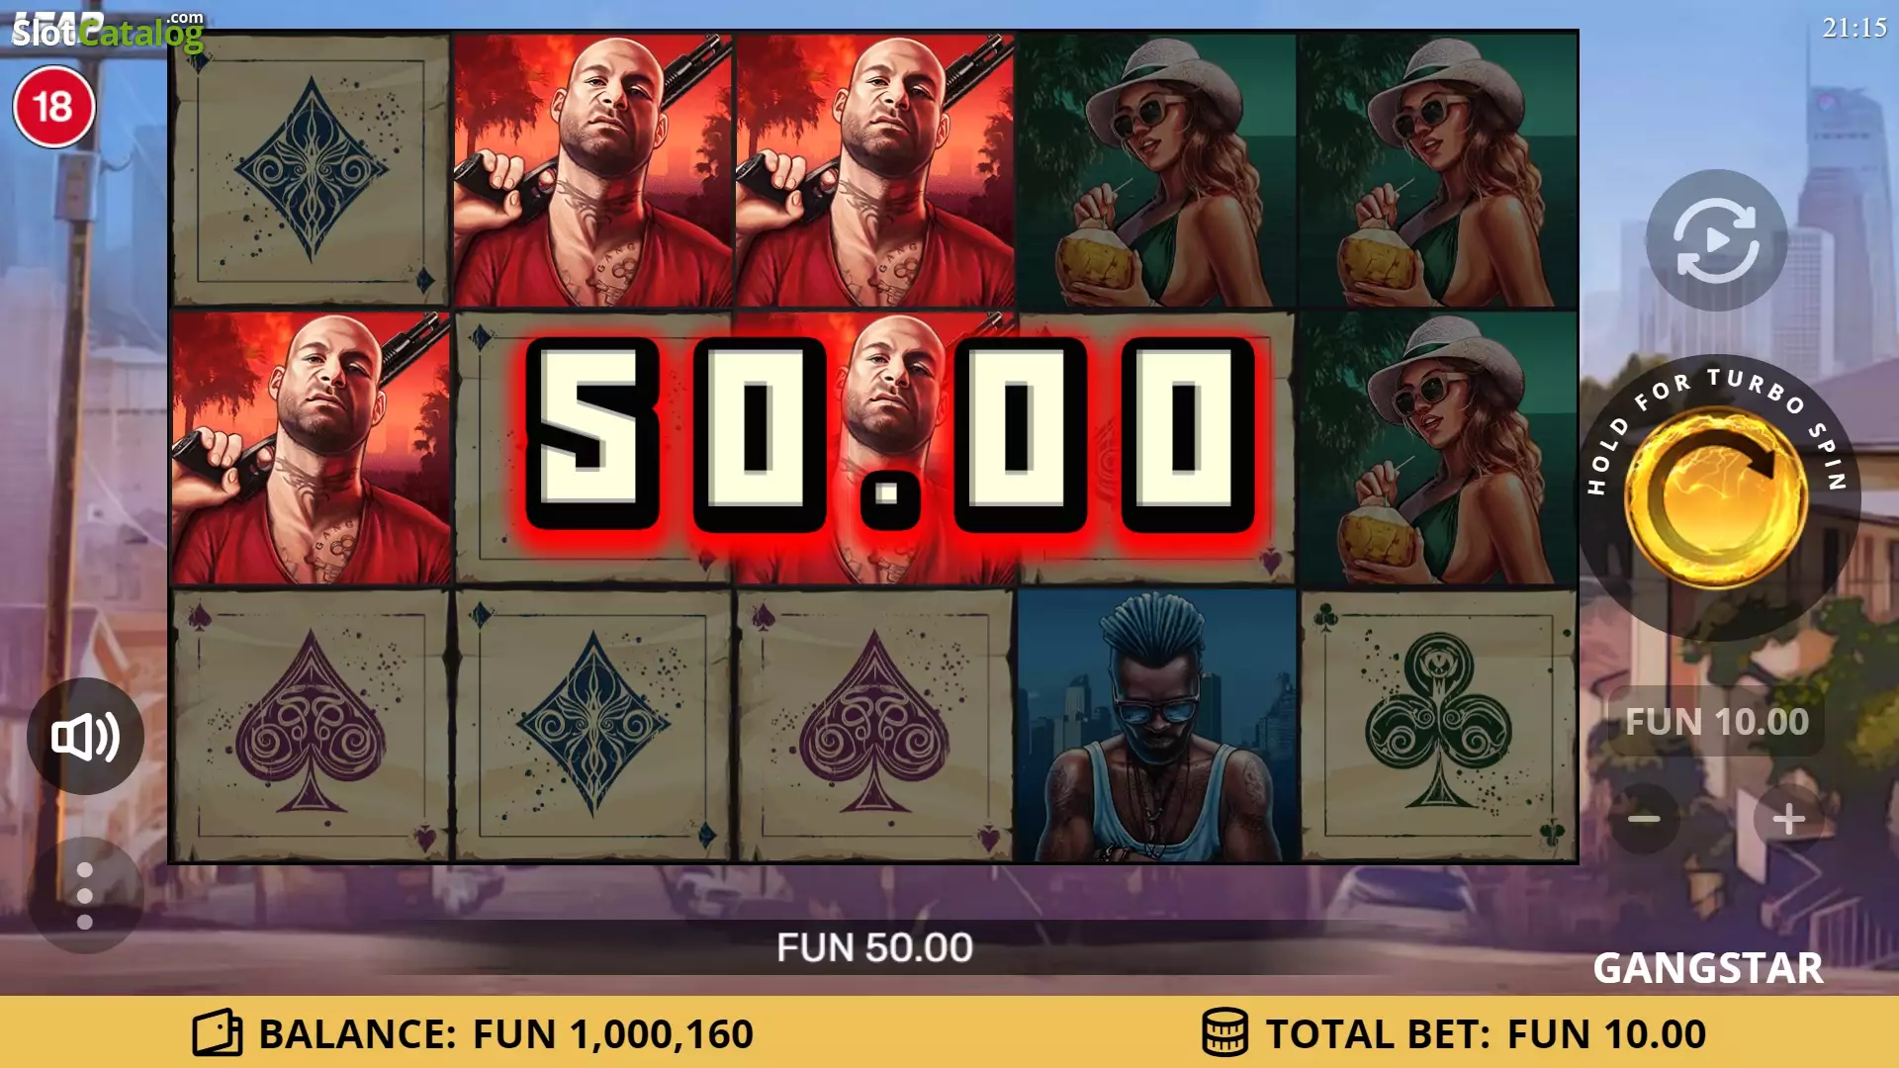The height and width of the screenshot is (1068, 1899).
Task: Click the 50.00 win amount overlay
Action: [889, 435]
